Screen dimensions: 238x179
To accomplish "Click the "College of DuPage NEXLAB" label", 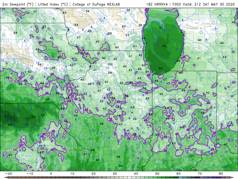I will (96, 4).
